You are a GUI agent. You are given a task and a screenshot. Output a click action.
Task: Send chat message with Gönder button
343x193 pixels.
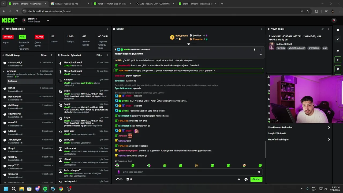point(256,179)
